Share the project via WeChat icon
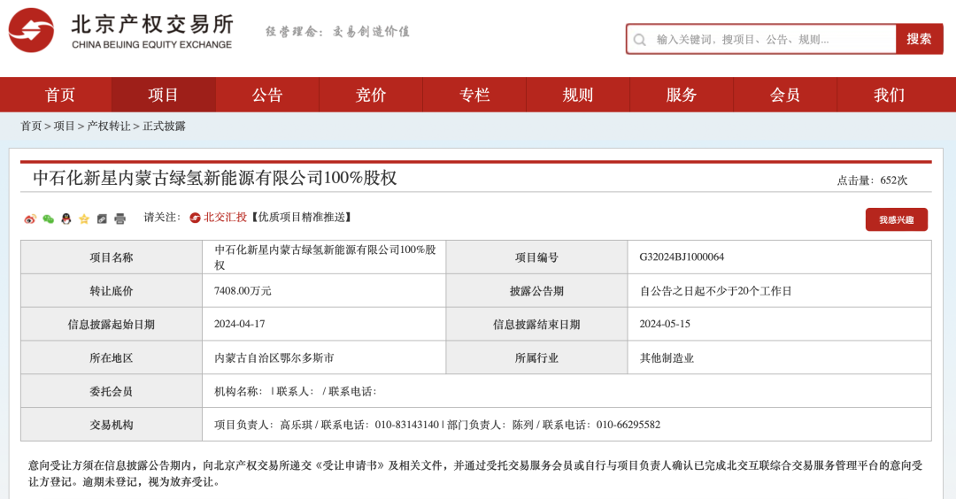Image resolution: width=956 pixels, height=499 pixels. pyautogui.click(x=48, y=219)
